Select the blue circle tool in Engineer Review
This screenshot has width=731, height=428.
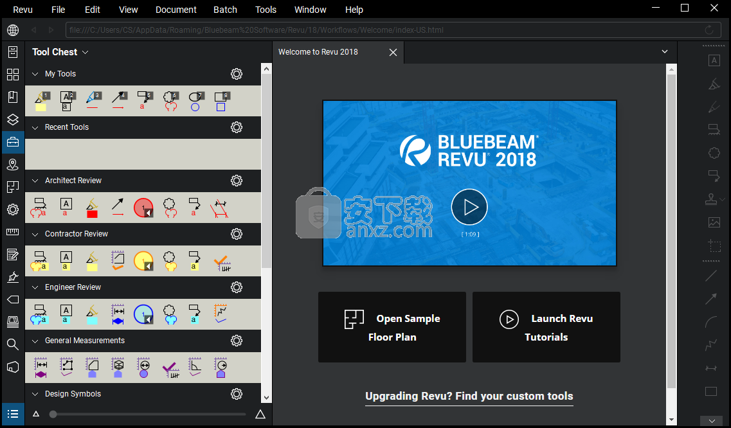pos(143,314)
